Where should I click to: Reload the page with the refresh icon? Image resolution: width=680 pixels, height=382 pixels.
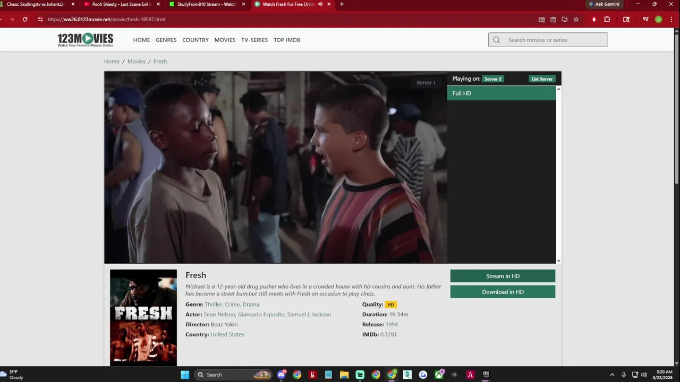click(25, 19)
